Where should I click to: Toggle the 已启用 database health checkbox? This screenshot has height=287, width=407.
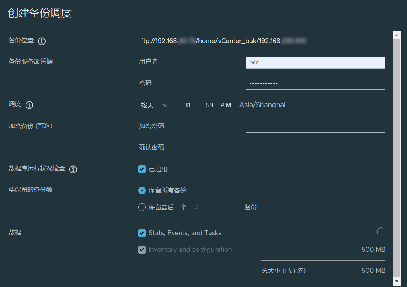pos(142,169)
